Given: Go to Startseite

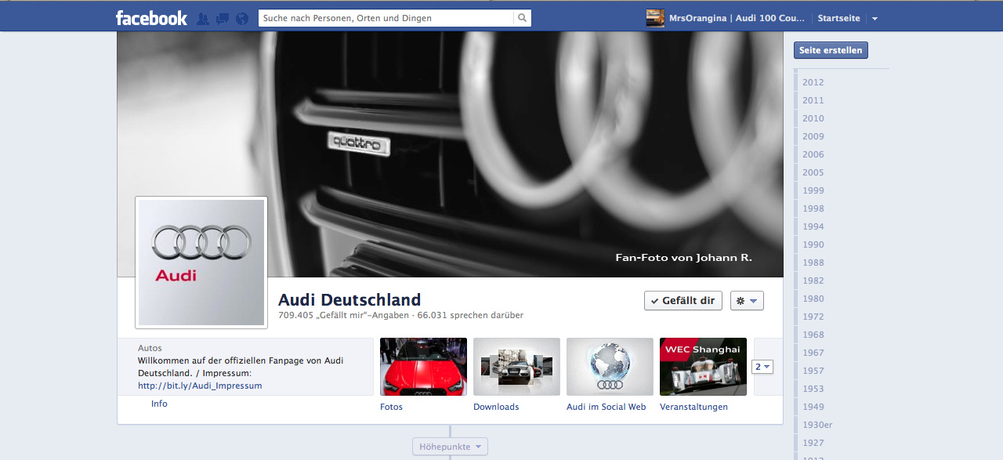Looking at the screenshot, I should click(838, 18).
